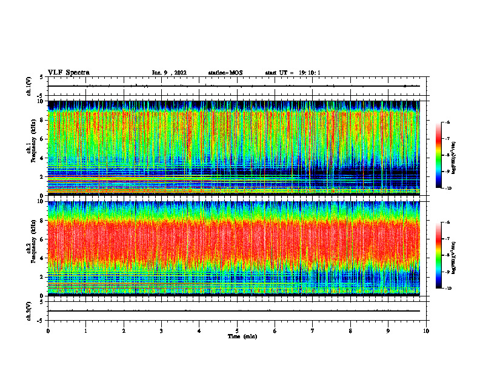Click the ch.2 spectrogram color scale bar
The width and height of the screenshot is (480, 371).
(439, 255)
